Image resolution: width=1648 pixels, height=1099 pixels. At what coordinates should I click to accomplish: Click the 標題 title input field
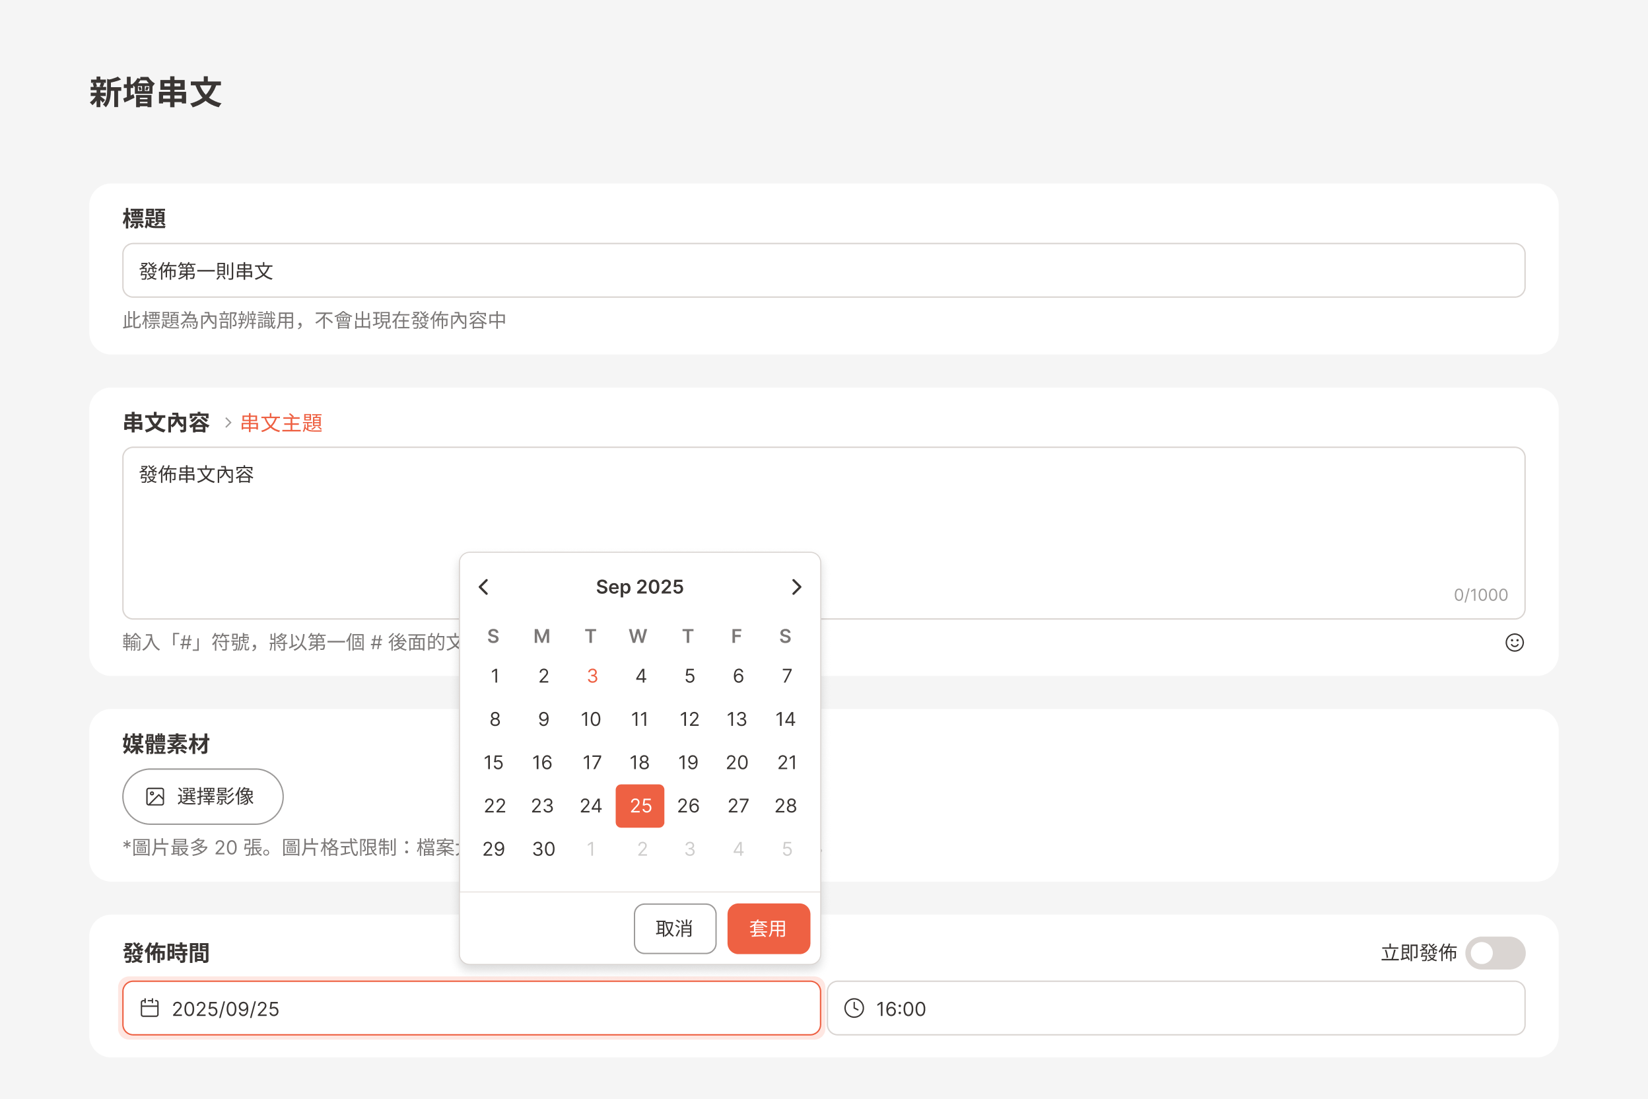click(823, 271)
